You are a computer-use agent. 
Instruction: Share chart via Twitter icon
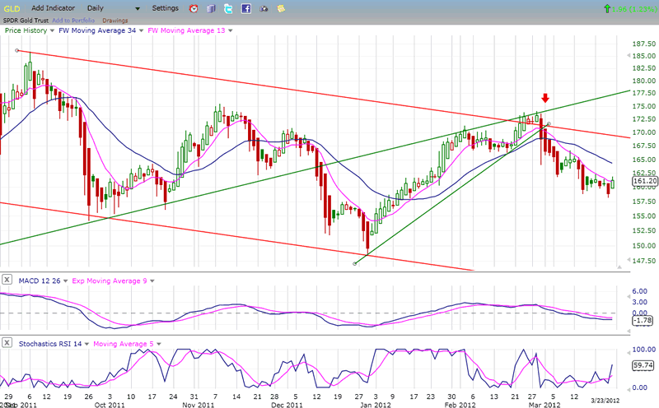coord(228,8)
